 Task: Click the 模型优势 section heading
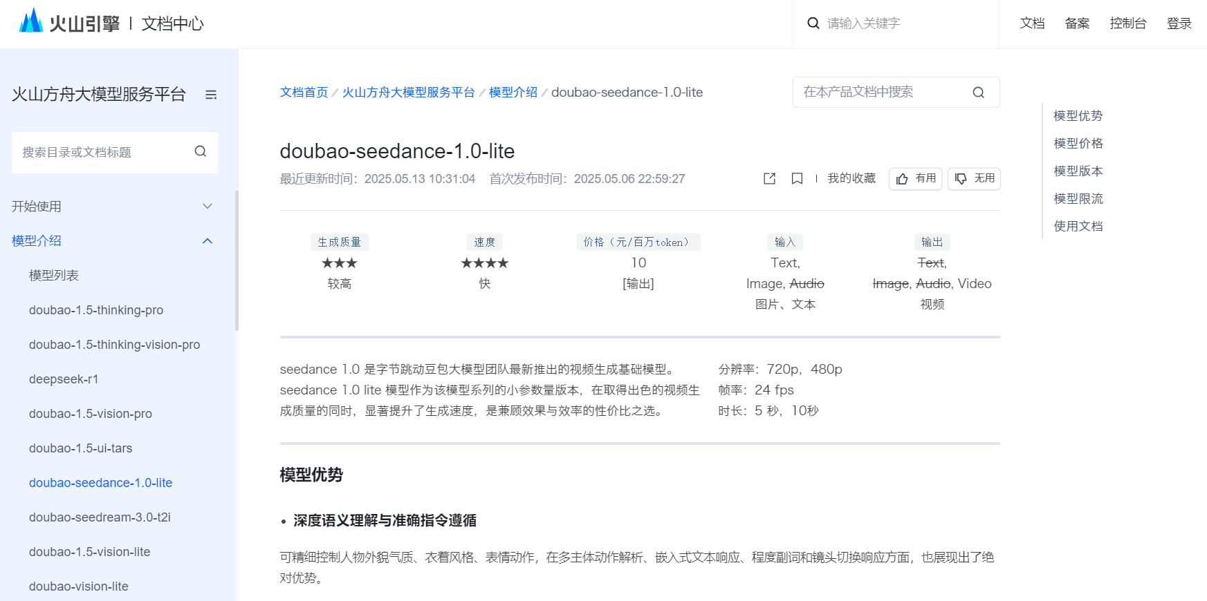pos(311,475)
